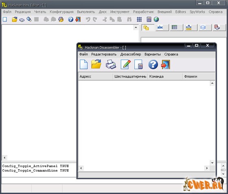Click the globe icon in Hex Editor toolbar
Image resolution: width=228 pixels, height=194 pixels.
(x=156, y=19)
